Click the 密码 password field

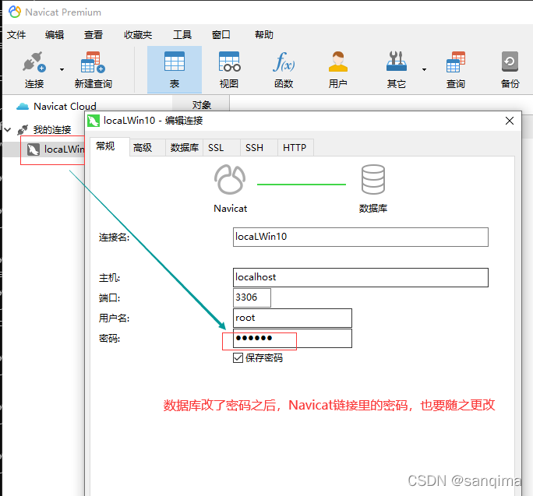[x=292, y=338]
